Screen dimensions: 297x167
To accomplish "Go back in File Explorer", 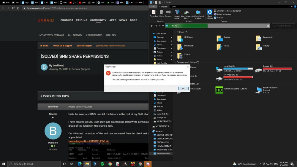I will coord(151,26).
